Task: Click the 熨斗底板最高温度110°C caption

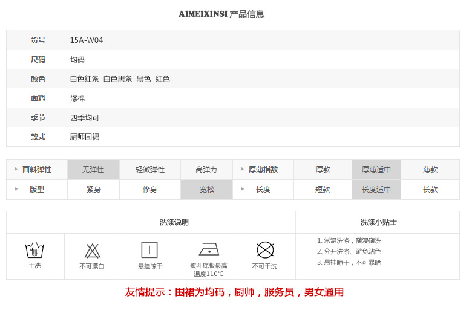Action: [x=209, y=270]
